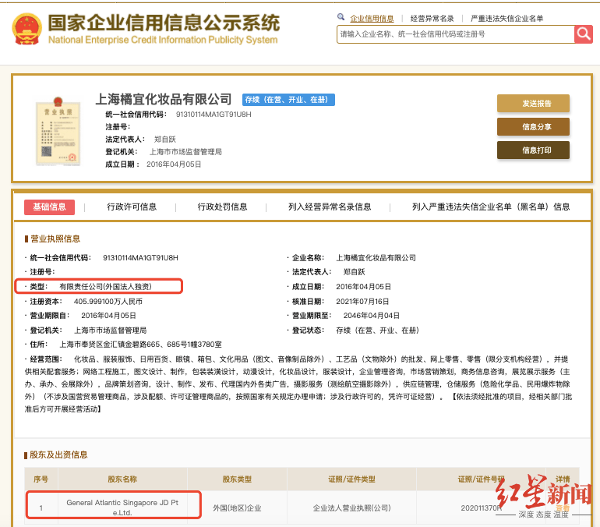Switch to the 列入经营异常名录信息 tab
Viewport: 600px width, 527px height.
pos(330,207)
